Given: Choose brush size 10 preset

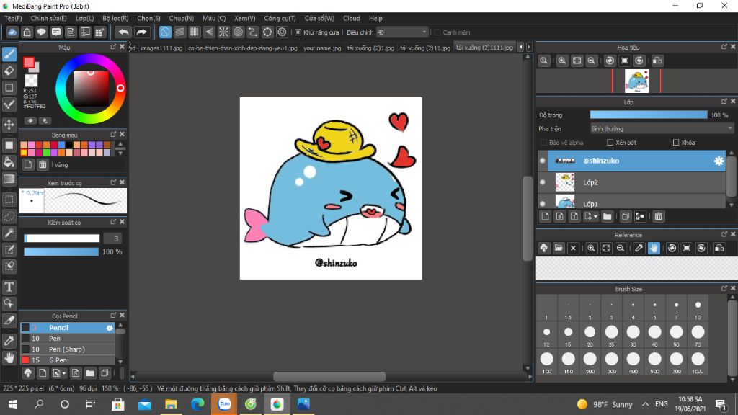Looking at the screenshot, I should pyautogui.click(x=698, y=308).
